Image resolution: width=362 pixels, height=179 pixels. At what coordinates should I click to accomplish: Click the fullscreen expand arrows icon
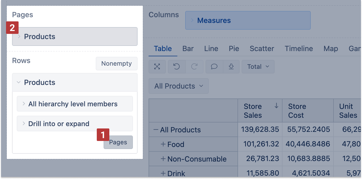click(157, 67)
